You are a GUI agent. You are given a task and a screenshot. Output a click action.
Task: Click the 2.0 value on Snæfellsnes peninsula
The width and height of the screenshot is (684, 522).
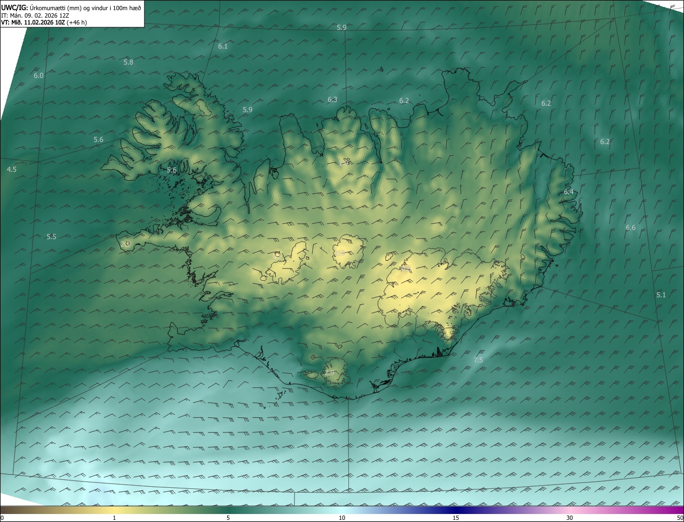125,244
